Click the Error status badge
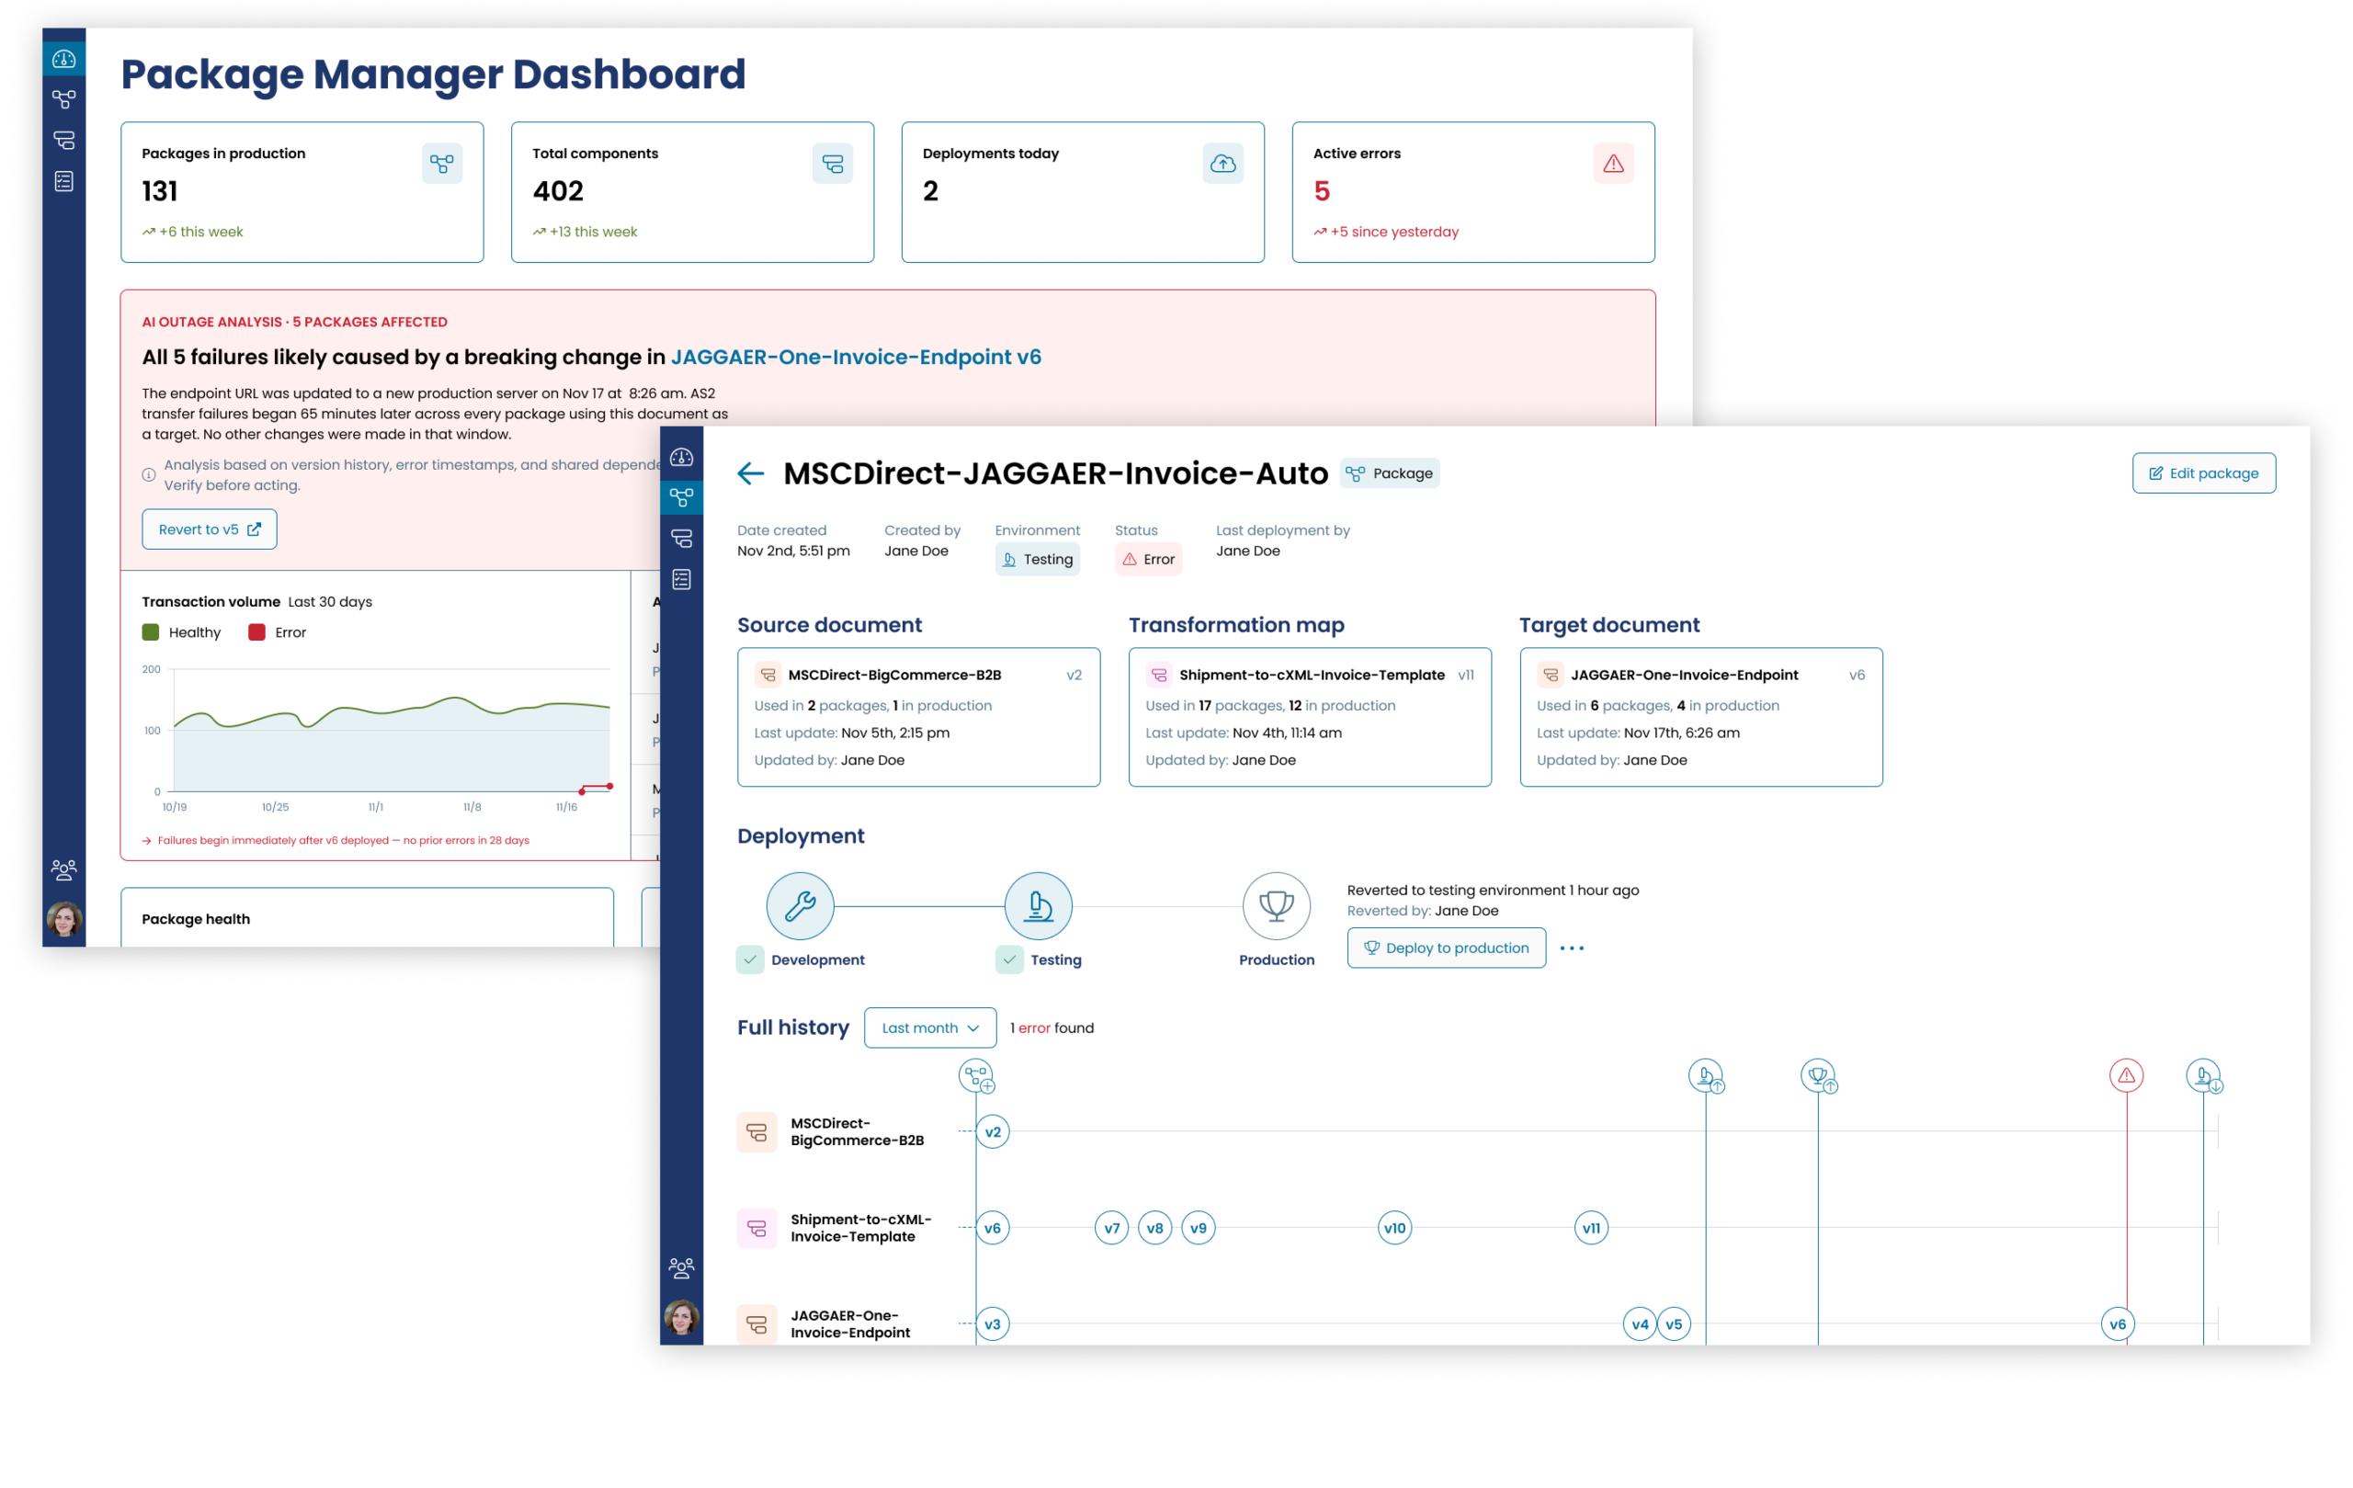2353x1488 pixels. pyautogui.click(x=1148, y=560)
